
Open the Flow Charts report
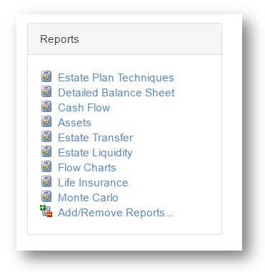tap(87, 168)
